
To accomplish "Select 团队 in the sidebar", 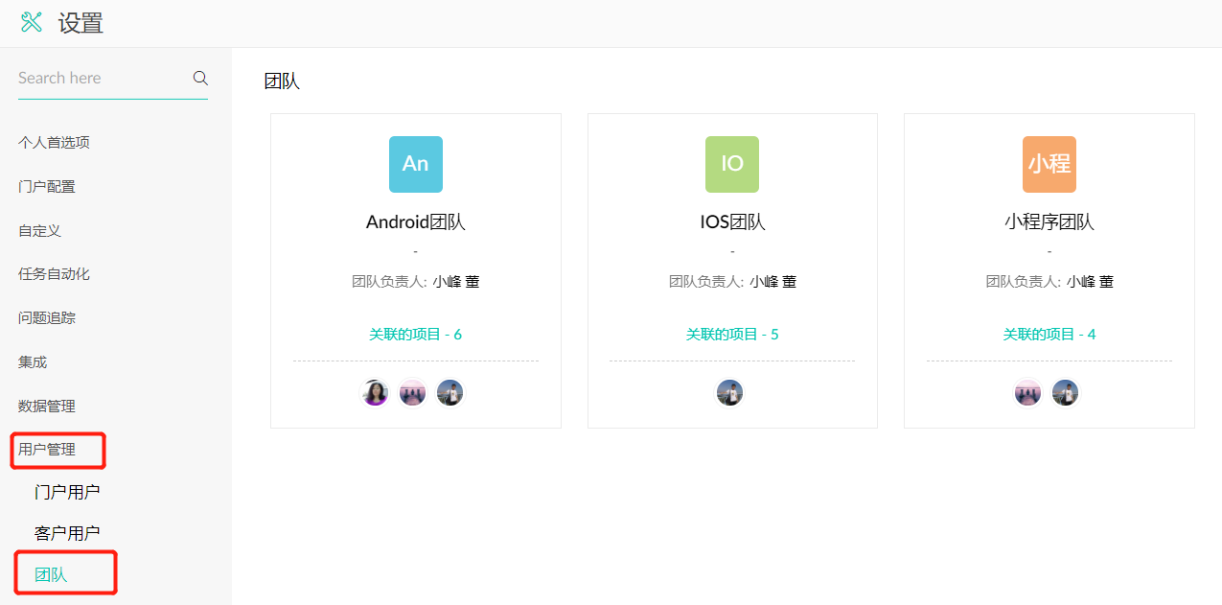I will click(x=51, y=574).
